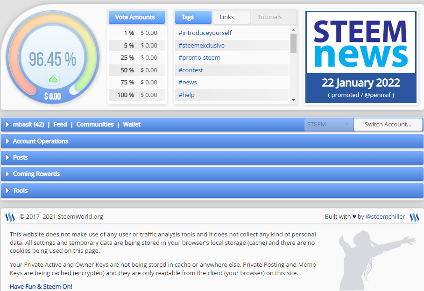Open the #promo-steem tag
Viewport: 424px width, 291px height.
pos(199,58)
